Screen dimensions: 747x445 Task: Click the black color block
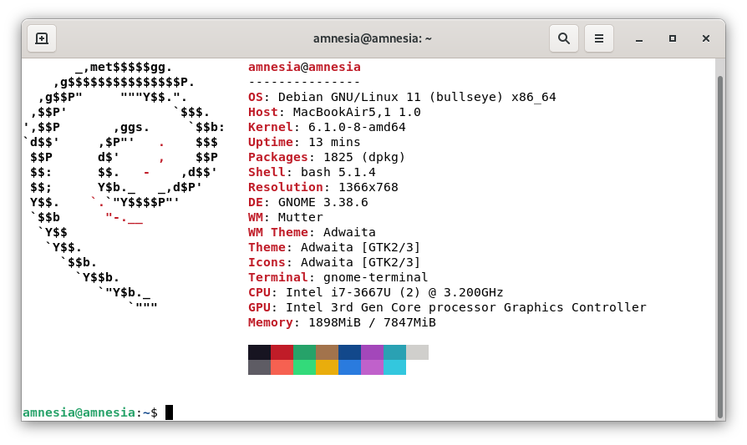coord(259,352)
